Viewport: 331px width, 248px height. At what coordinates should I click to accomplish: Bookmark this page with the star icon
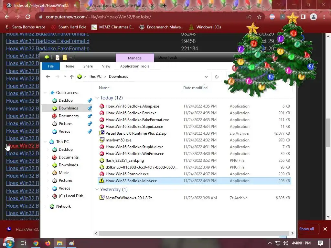(259, 17)
